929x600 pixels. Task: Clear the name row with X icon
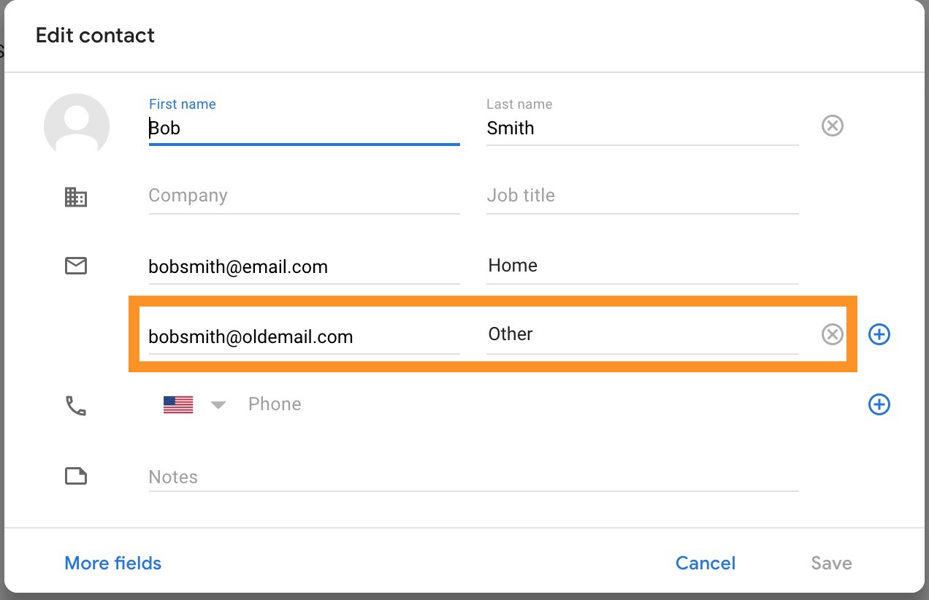(832, 126)
